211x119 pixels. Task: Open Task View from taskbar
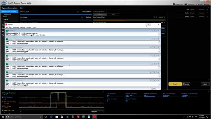pos(46,117)
